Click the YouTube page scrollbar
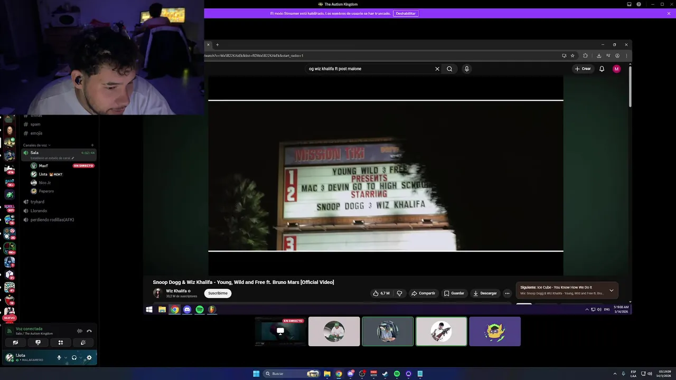676x380 pixels. 630,87
